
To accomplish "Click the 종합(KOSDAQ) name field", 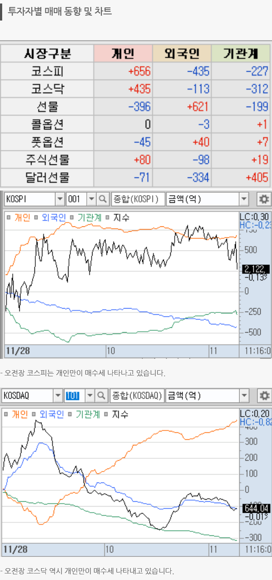I will pos(137,396).
